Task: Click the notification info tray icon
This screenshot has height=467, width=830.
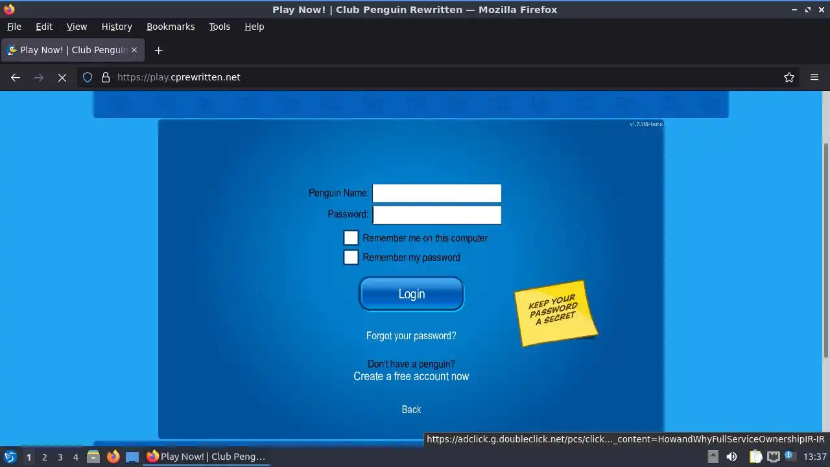Action: click(x=791, y=457)
